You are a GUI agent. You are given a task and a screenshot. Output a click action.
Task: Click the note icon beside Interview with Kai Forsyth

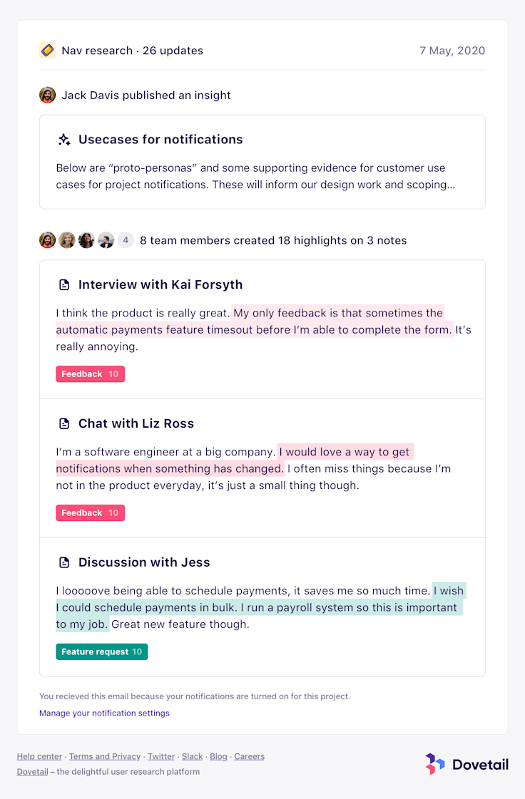click(64, 285)
